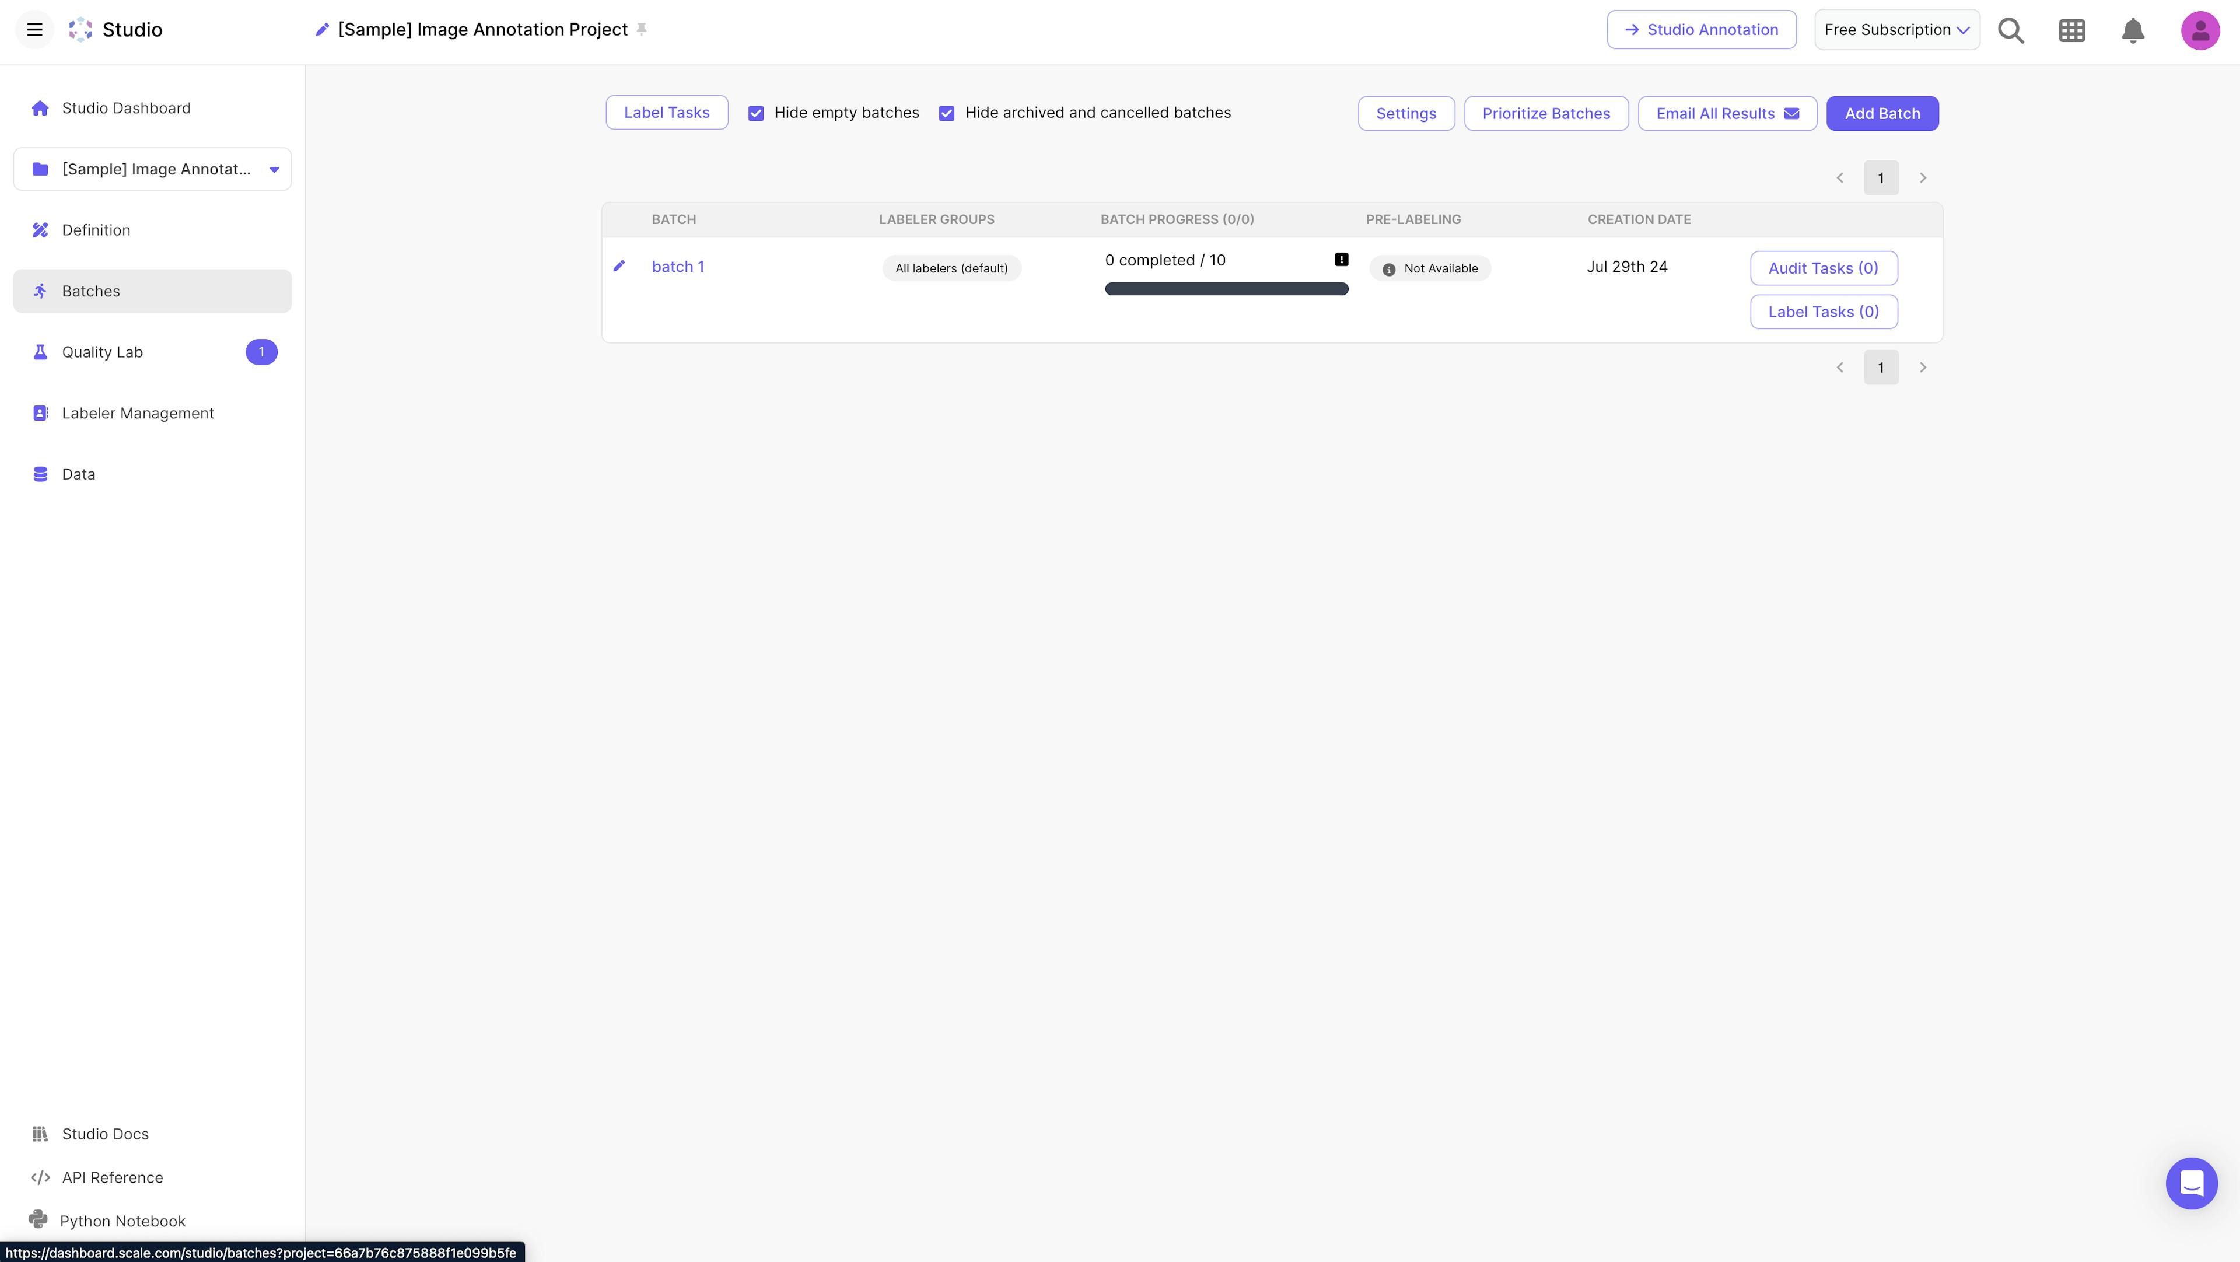Click the batch progress warning icon
Viewport: 2240px width, 1262px height.
1341,259
